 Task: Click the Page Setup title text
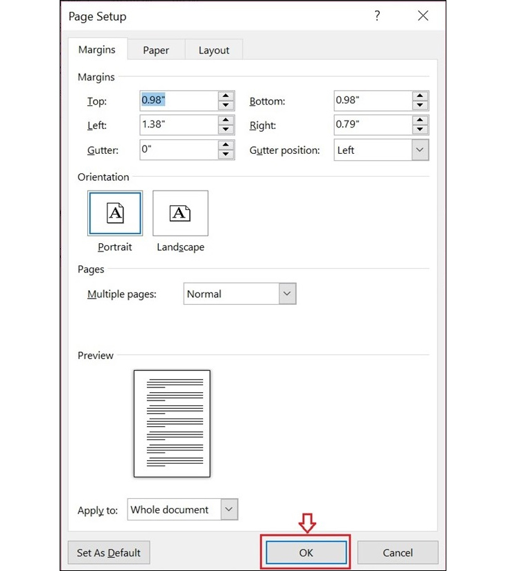[x=97, y=17]
